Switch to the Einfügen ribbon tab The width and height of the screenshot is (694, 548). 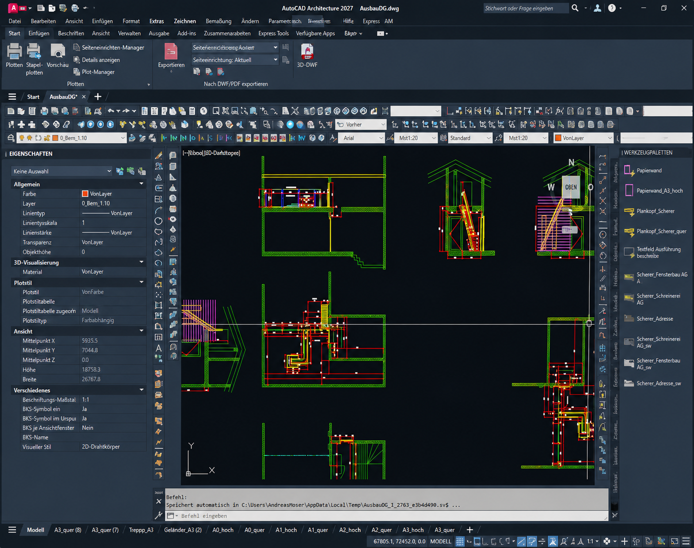click(x=39, y=33)
